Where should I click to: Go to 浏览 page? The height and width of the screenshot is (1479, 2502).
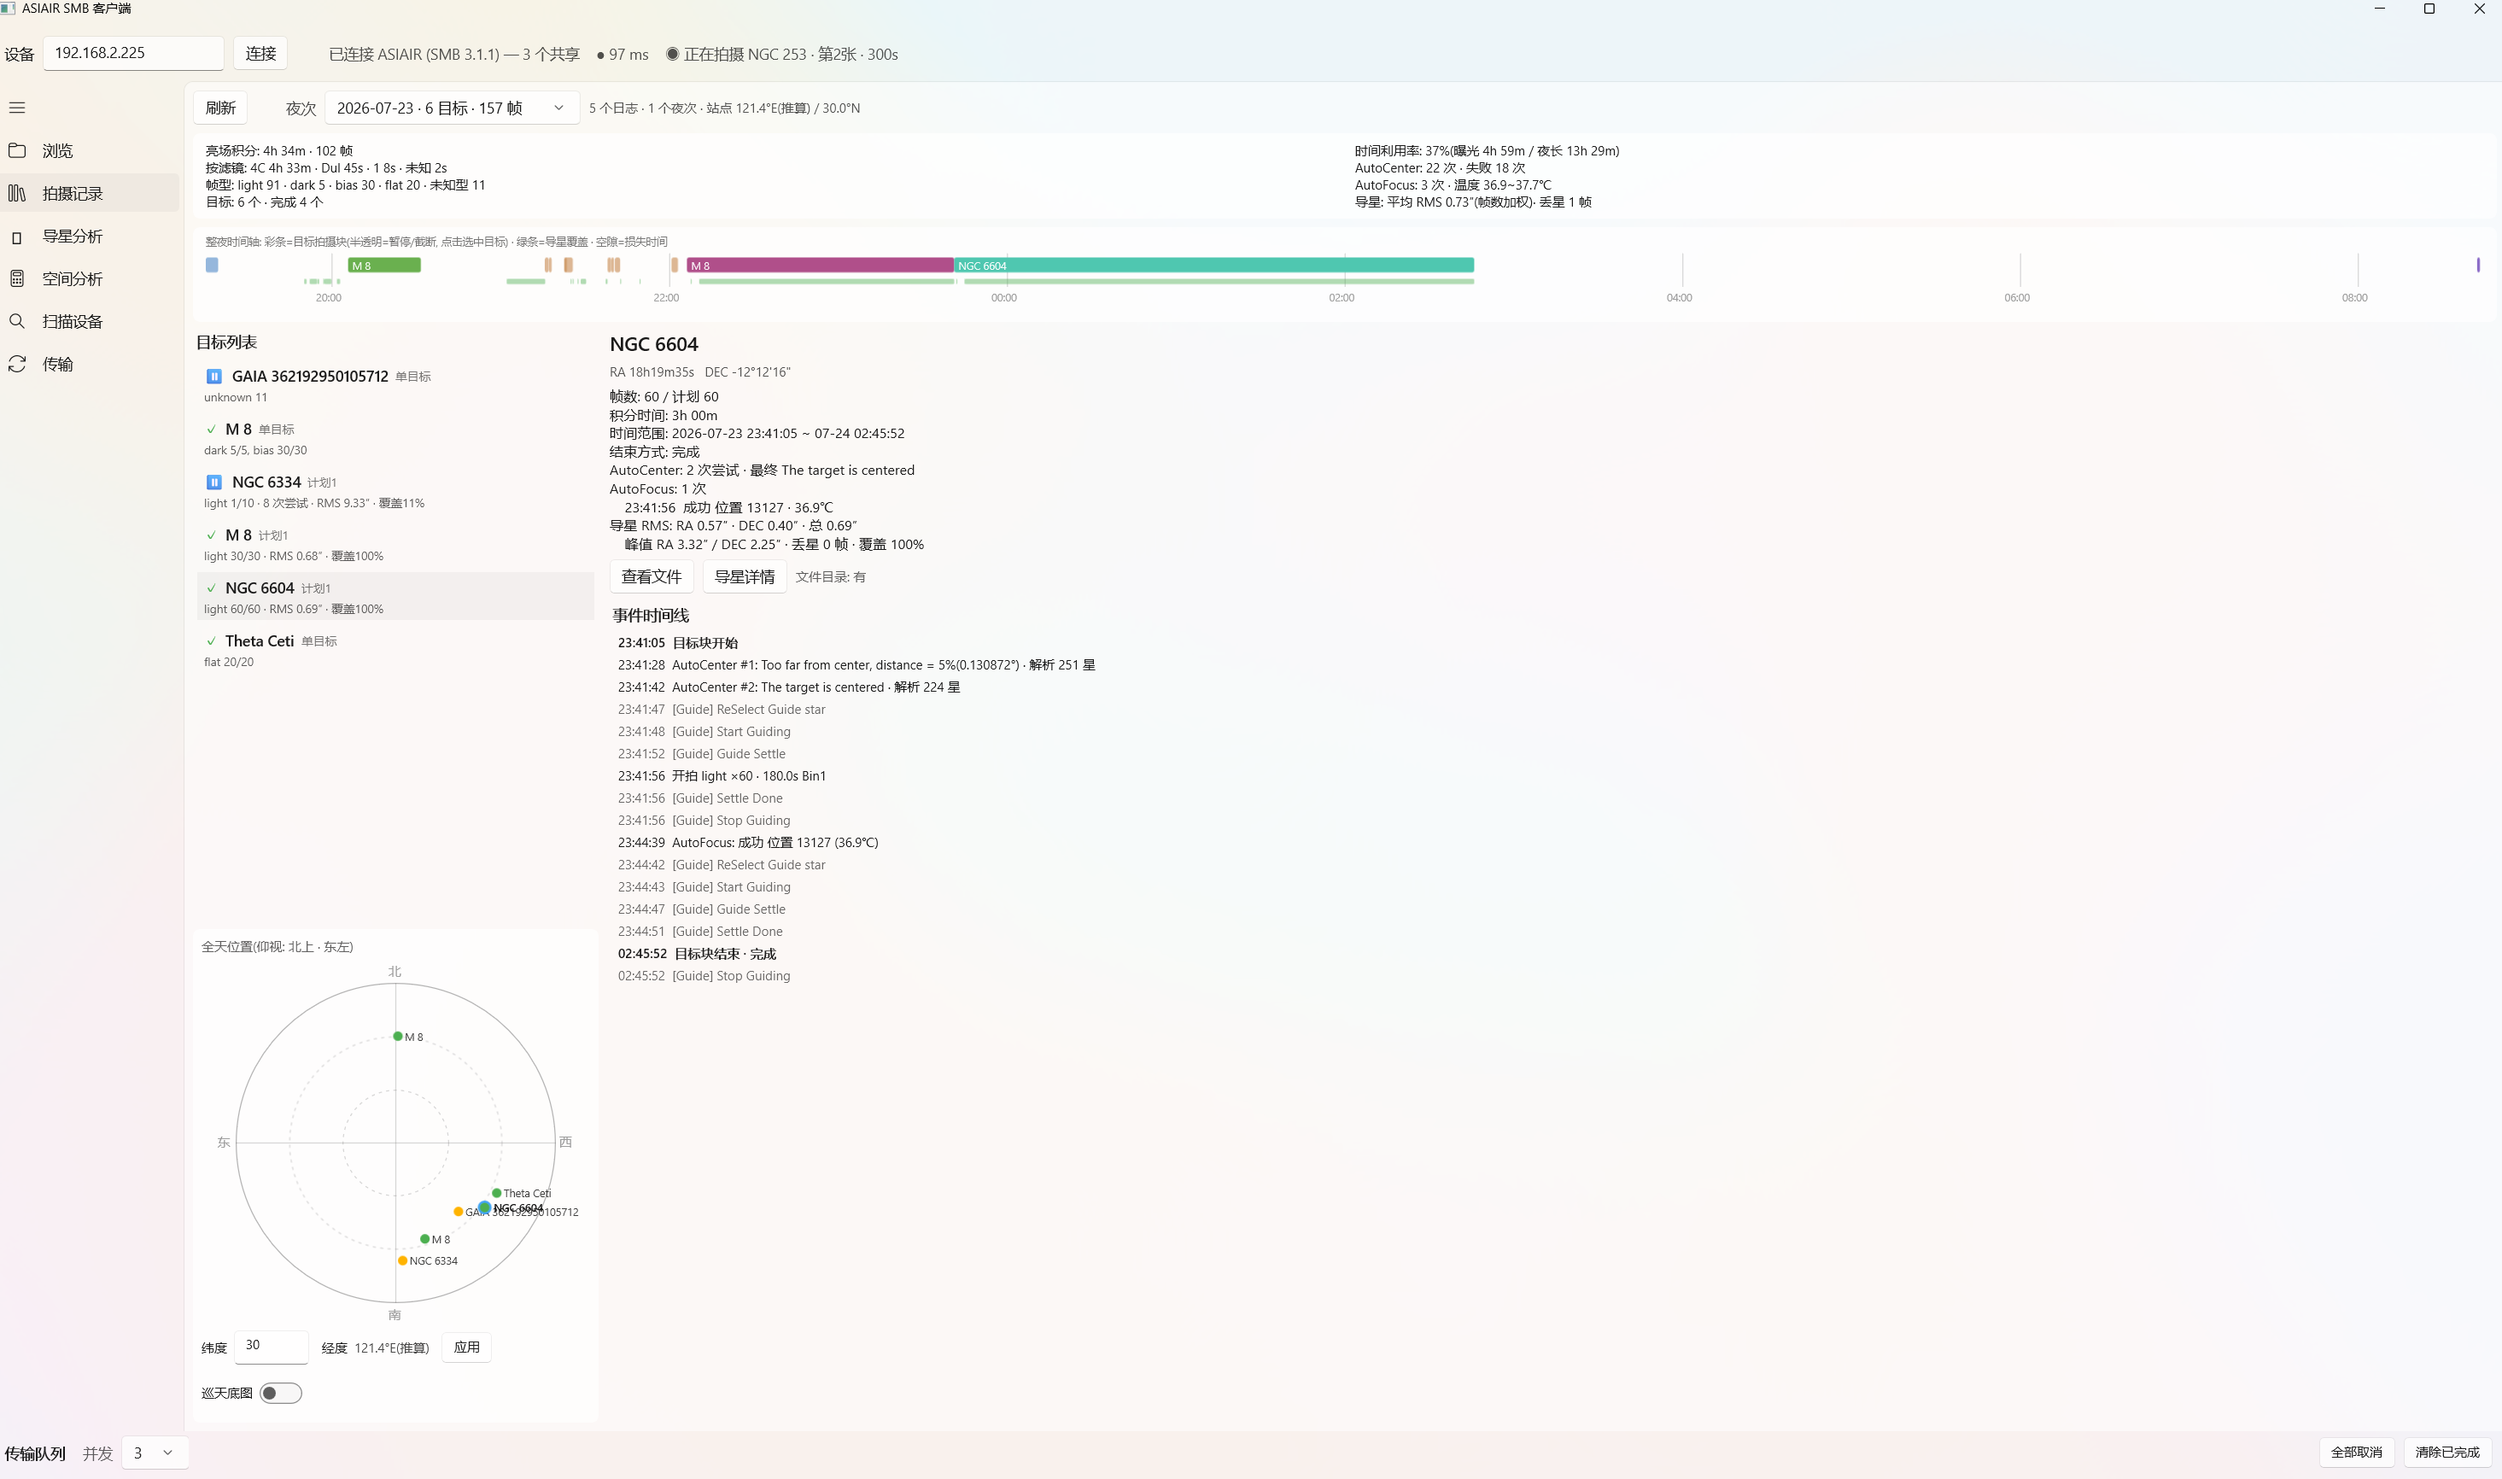(x=90, y=150)
